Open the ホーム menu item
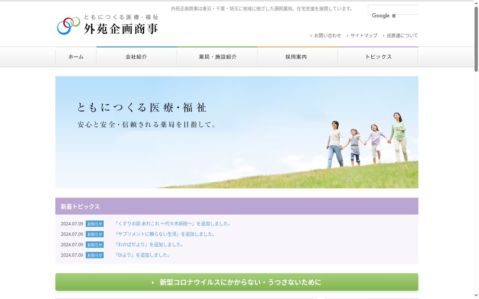The width and height of the screenshot is (479, 299). click(x=76, y=57)
